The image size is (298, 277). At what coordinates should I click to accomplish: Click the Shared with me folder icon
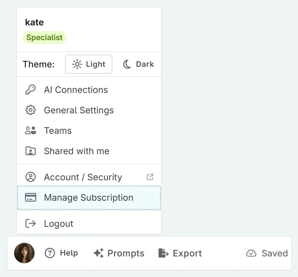point(30,151)
